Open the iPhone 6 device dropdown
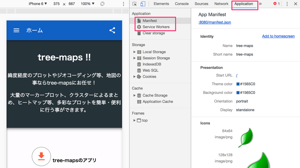 (x=38, y=4)
